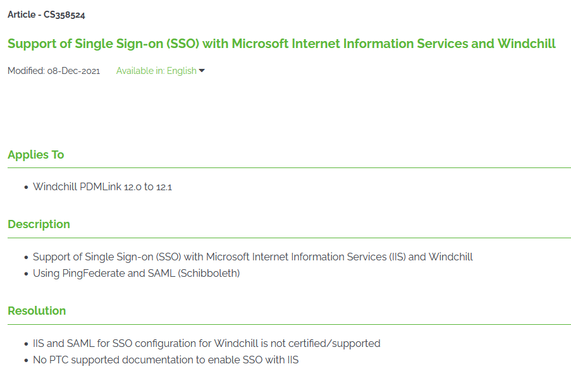The image size is (571, 376).
Task: Click the Applies To section heading
Action: coord(36,155)
